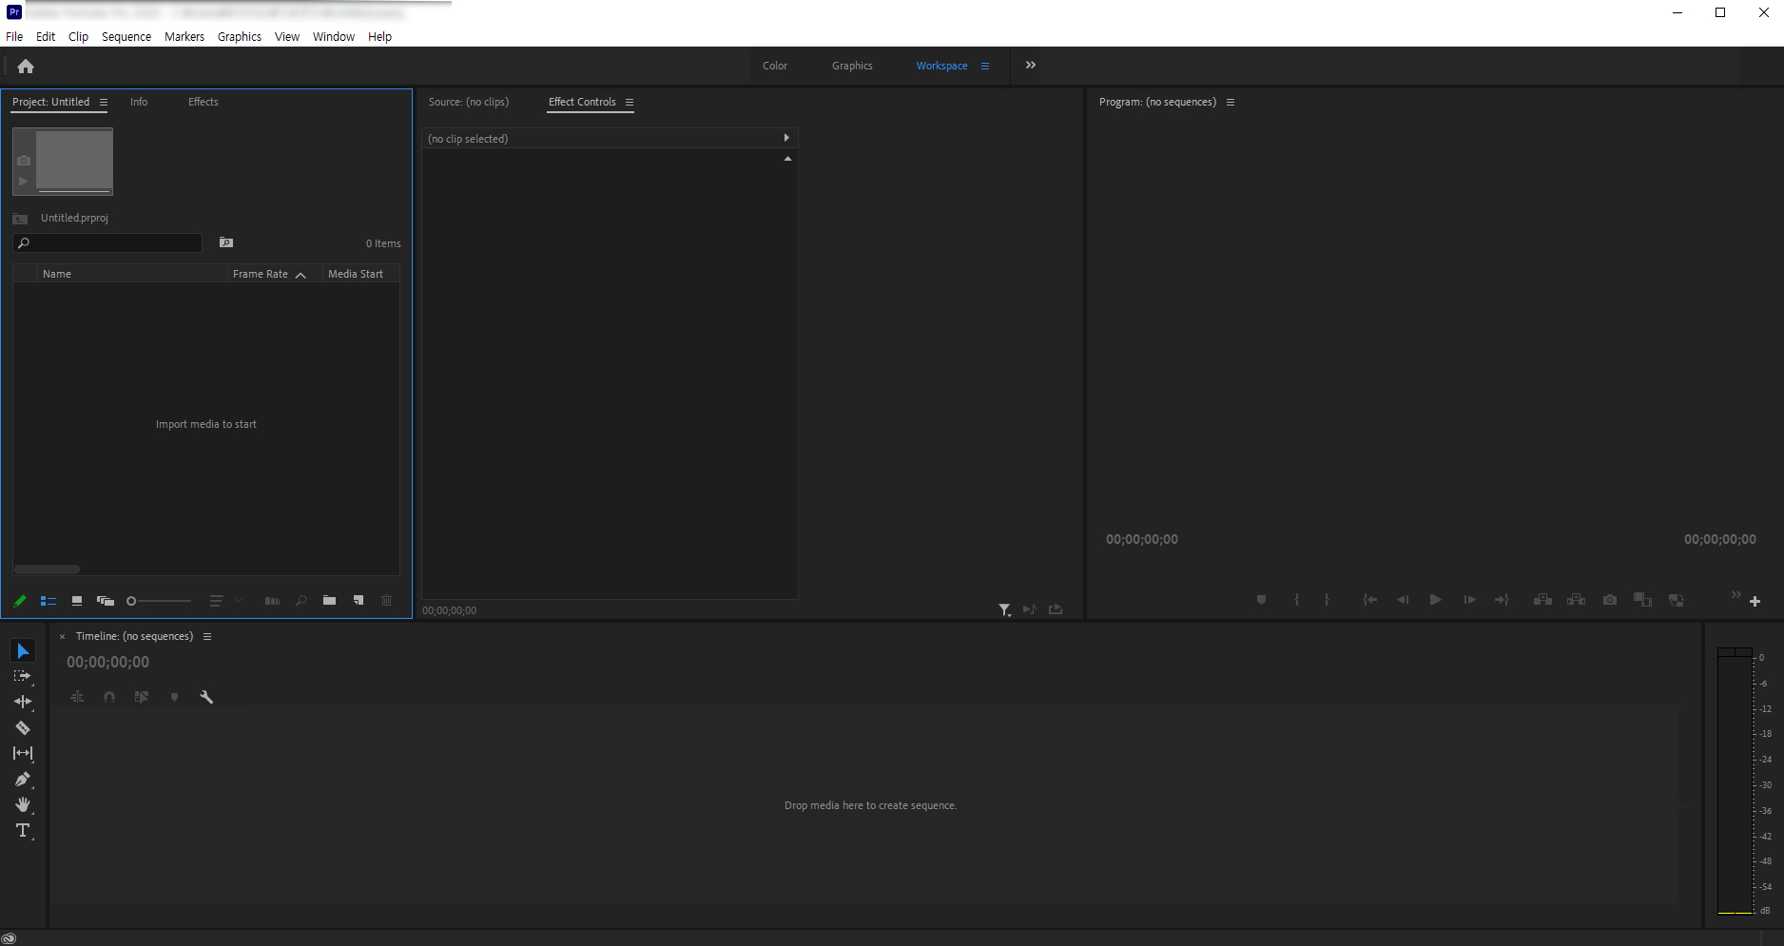The image size is (1784, 946).
Task: Toggle Insert sequences as nests button
Action: (x=77, y=697)
